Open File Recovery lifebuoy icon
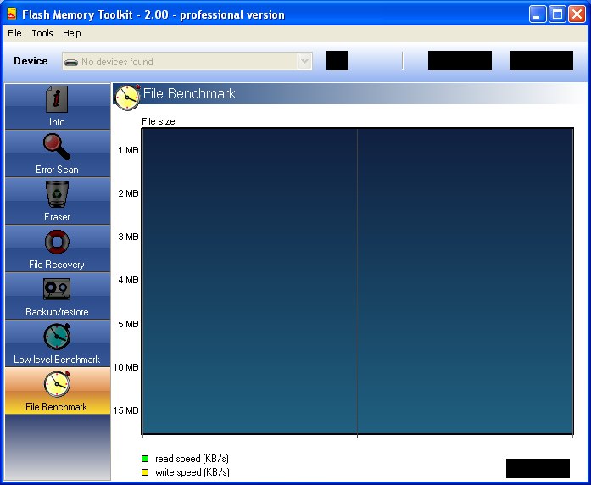The image size is (591, 485). 57,242
